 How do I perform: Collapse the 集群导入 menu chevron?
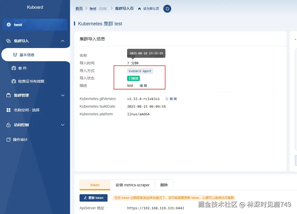click(63, 41)
